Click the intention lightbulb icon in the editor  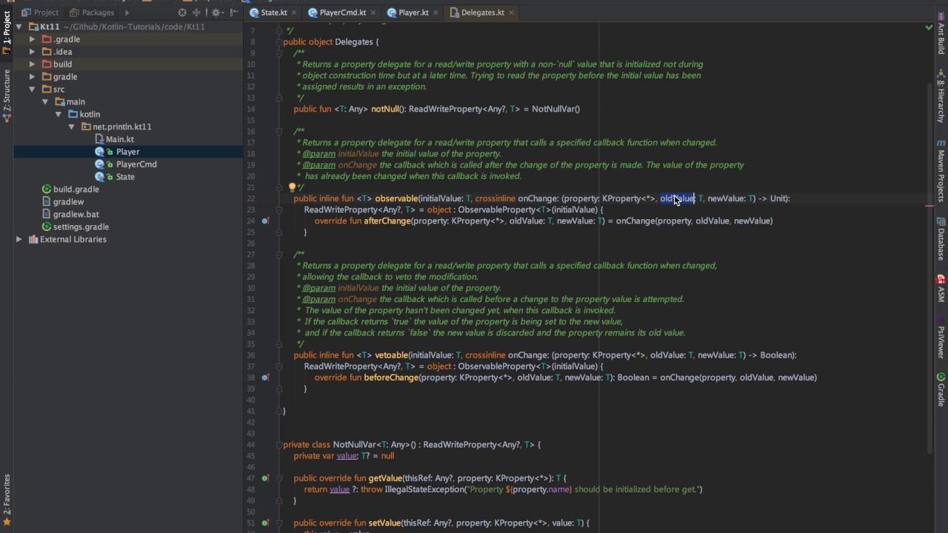(292, 187)
